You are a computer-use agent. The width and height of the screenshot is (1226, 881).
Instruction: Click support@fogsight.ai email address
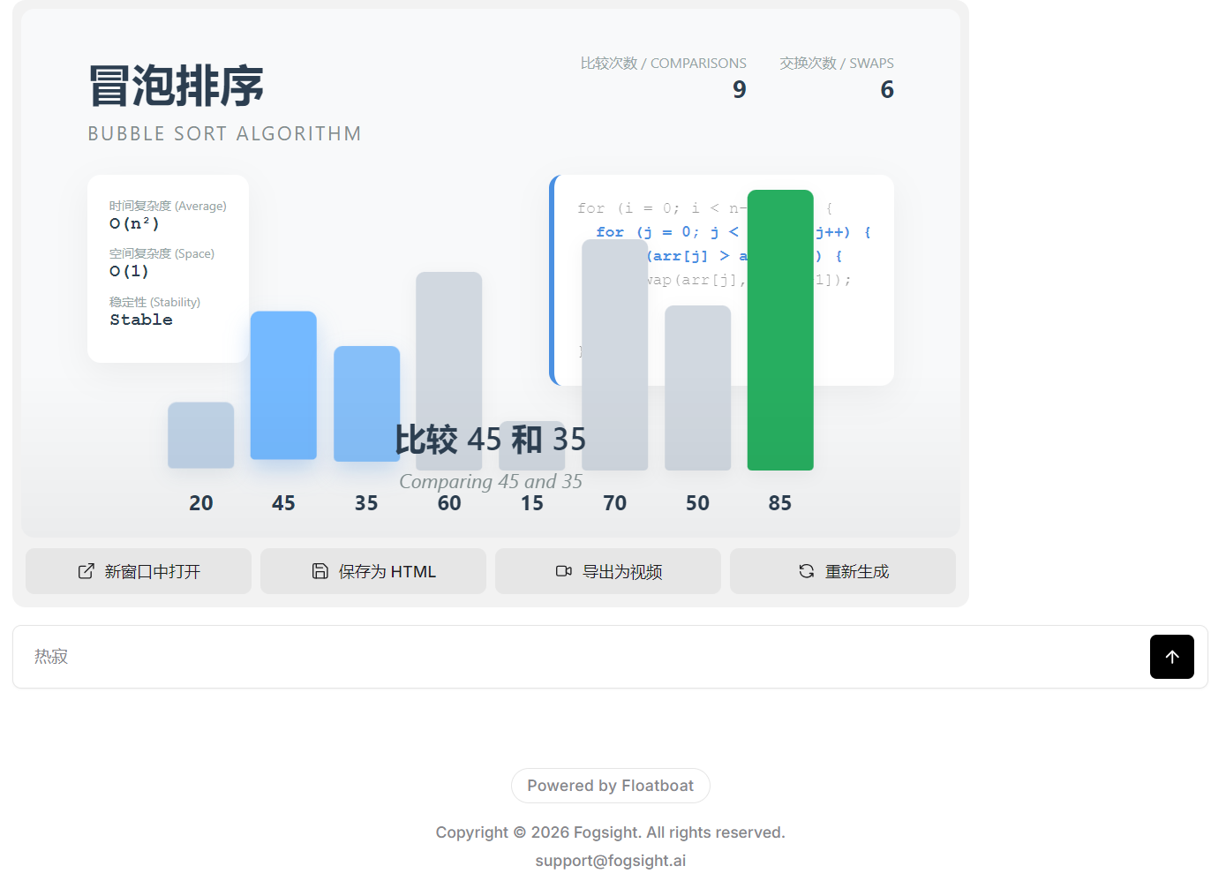coord(611,861)
